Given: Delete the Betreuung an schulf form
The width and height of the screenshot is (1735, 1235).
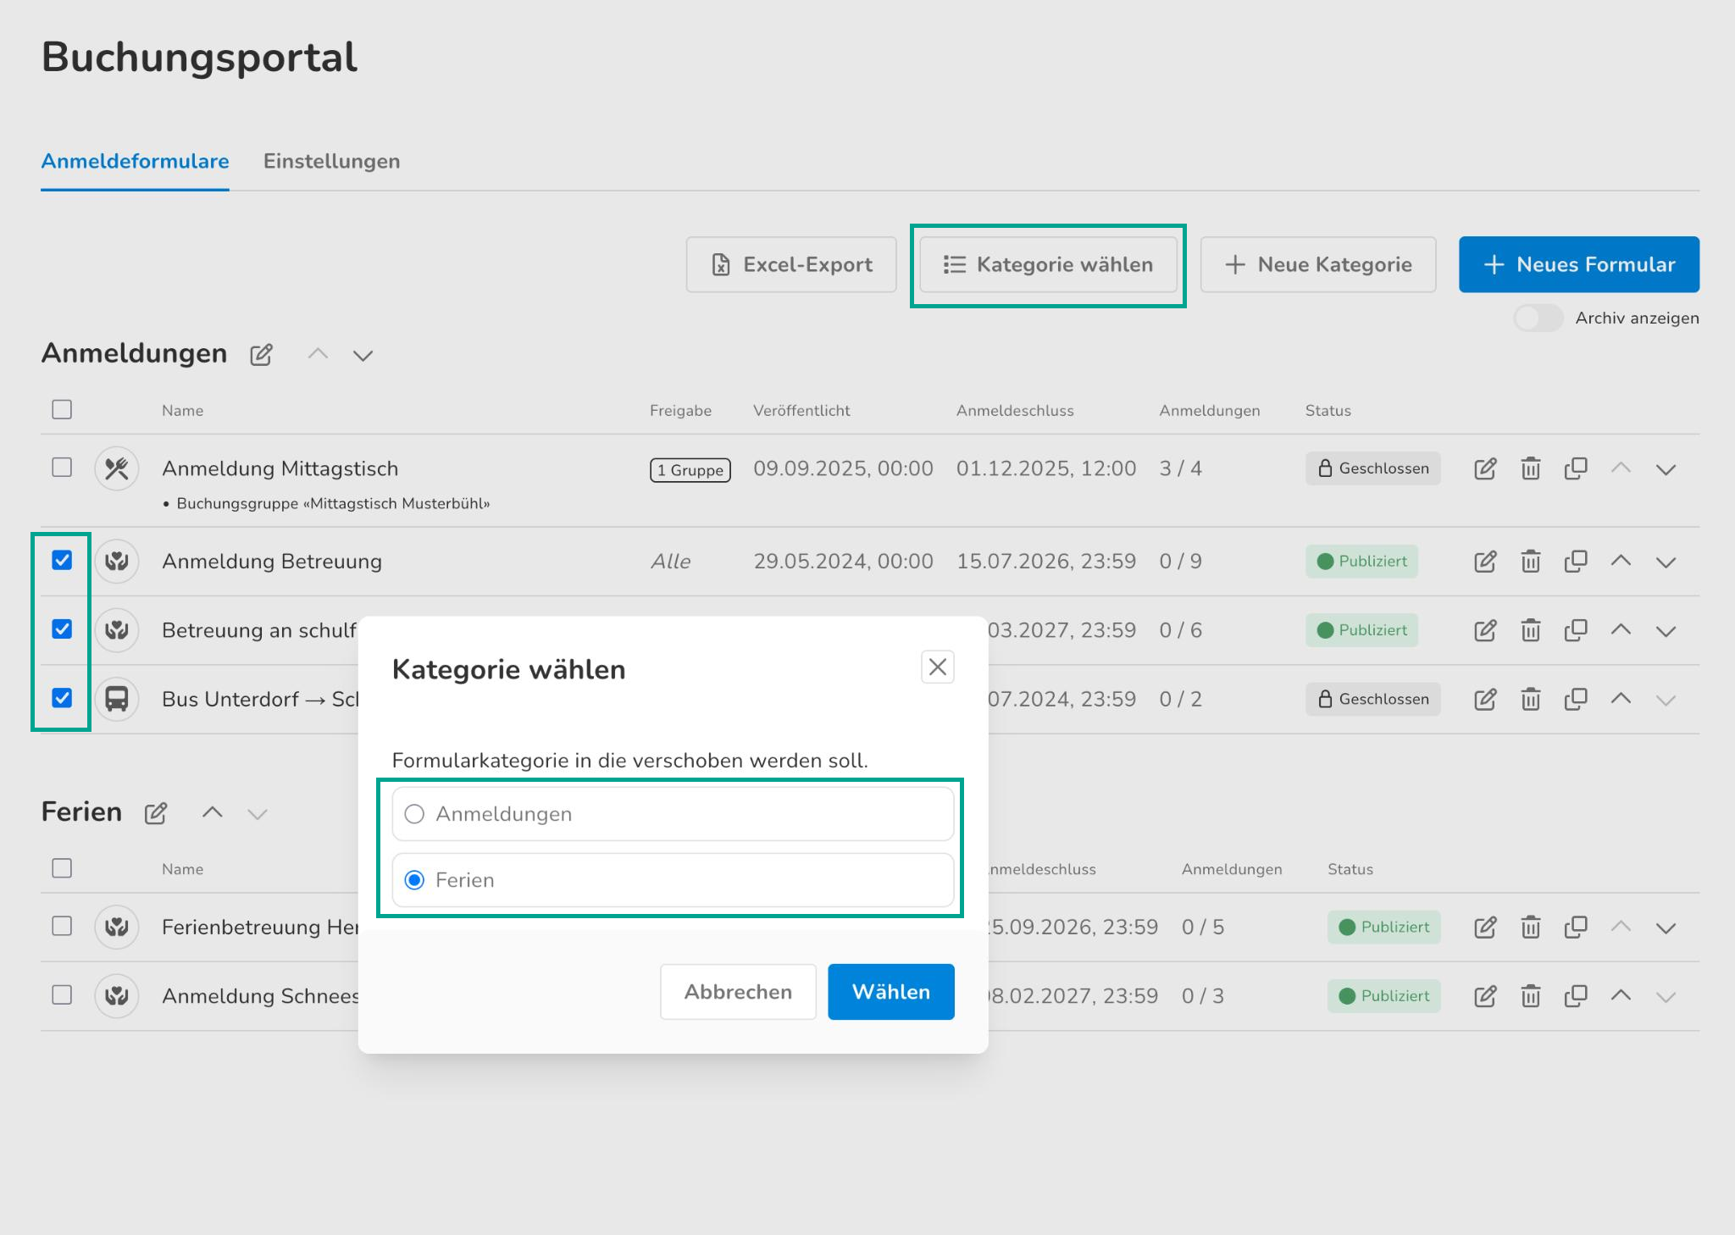Looking at the screenshot, I should pyautogui.click(x=1530, y=630).
